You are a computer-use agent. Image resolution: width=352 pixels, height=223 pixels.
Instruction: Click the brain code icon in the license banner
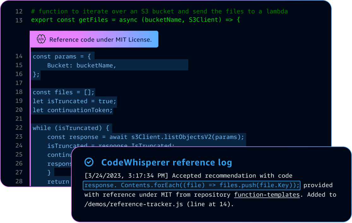[x=41, y=39]
